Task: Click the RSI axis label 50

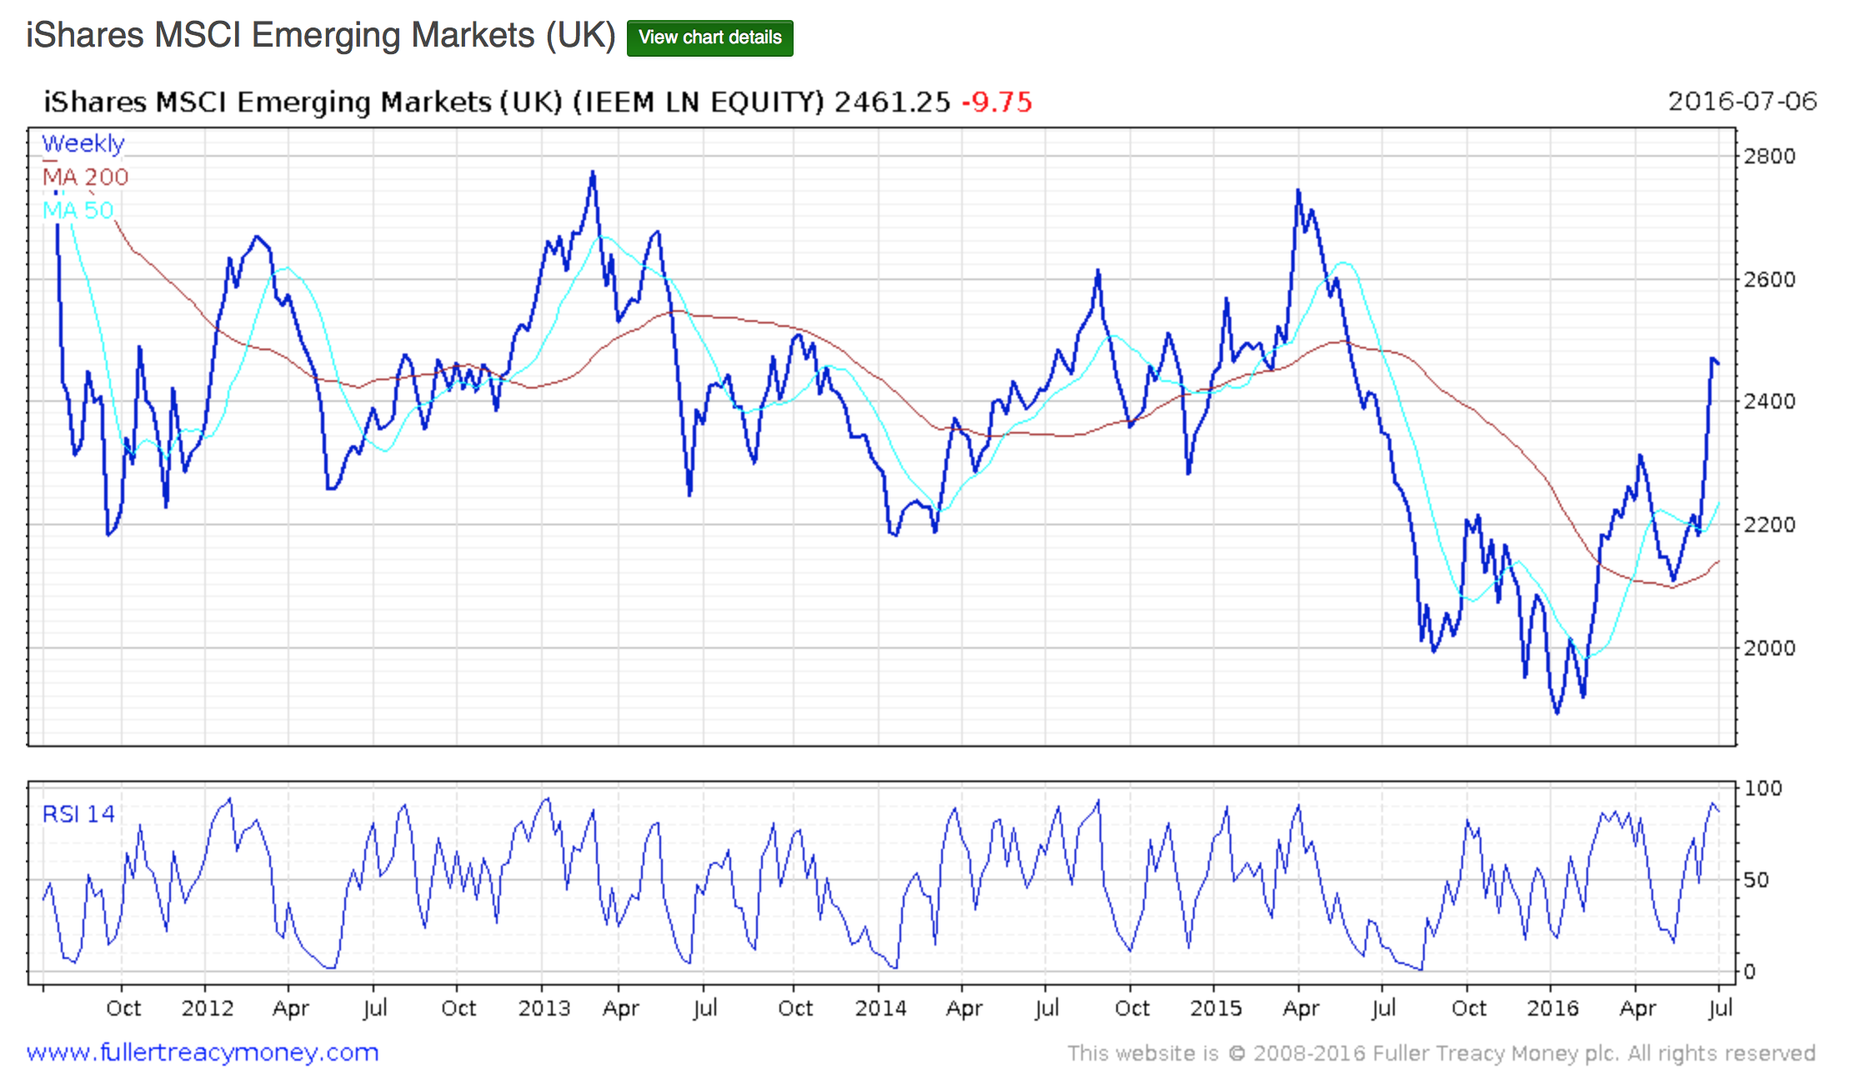Action: tap(1756, 880)
